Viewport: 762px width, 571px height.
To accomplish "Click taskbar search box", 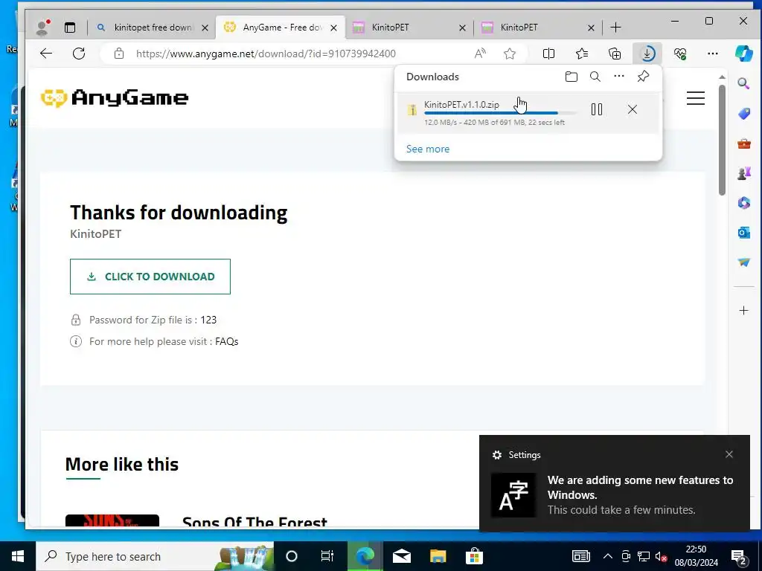I will click(155, 556).
